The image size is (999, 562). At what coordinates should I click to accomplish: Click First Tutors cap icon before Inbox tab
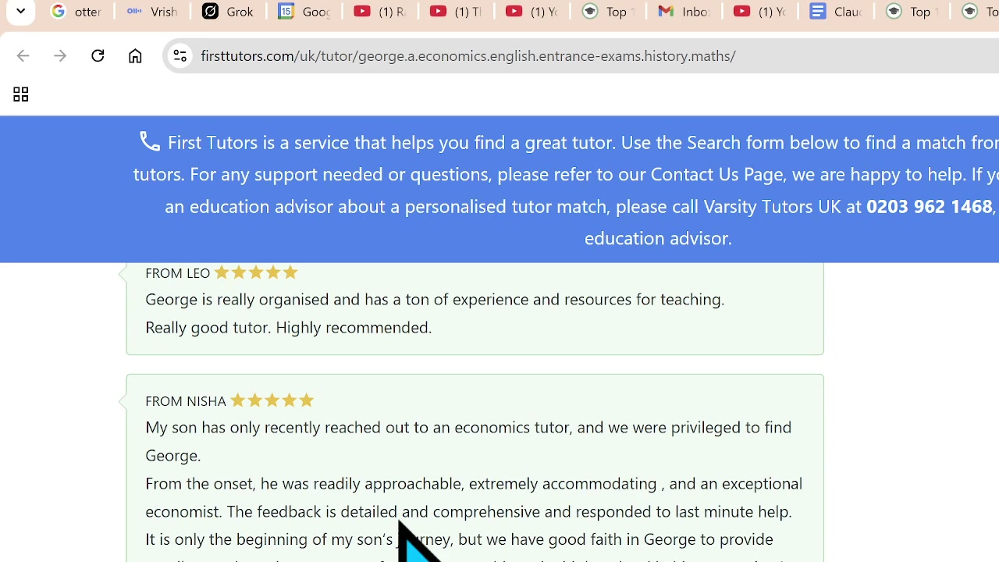[589, 12]
